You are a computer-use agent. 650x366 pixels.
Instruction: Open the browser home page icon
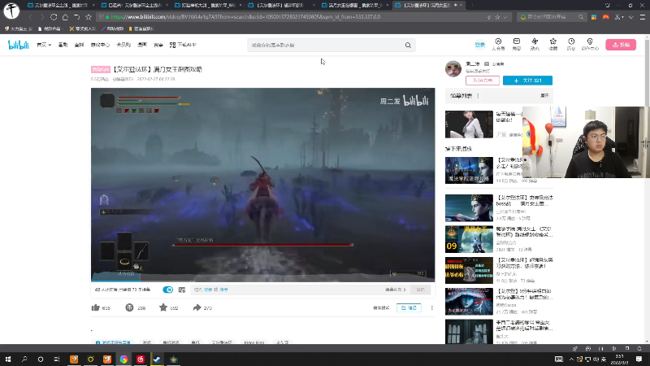click(65, 17)
